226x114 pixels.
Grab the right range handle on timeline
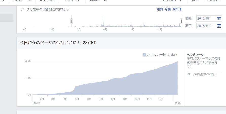pyautogui.click(x=181, y=21)
